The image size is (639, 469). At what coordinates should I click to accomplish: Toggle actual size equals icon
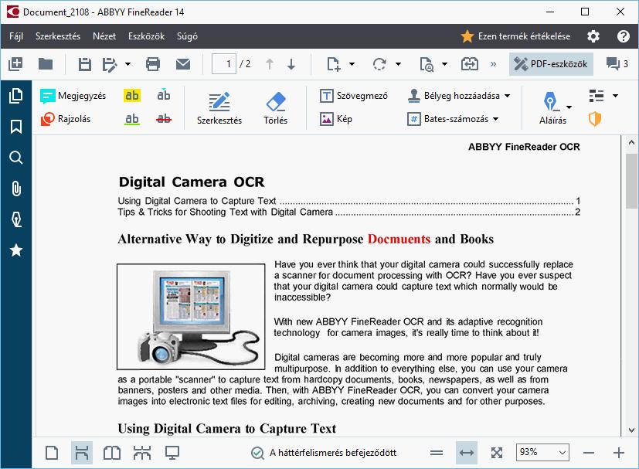[436, 453]
